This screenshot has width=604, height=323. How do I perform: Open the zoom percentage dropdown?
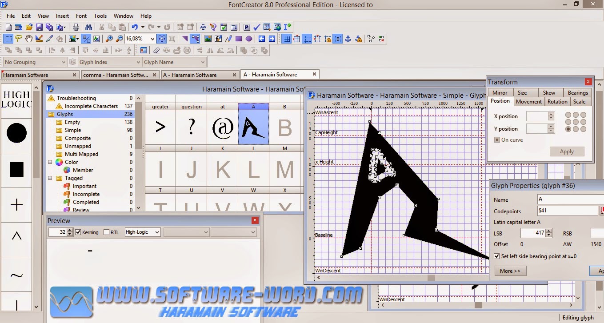(153, 39)
